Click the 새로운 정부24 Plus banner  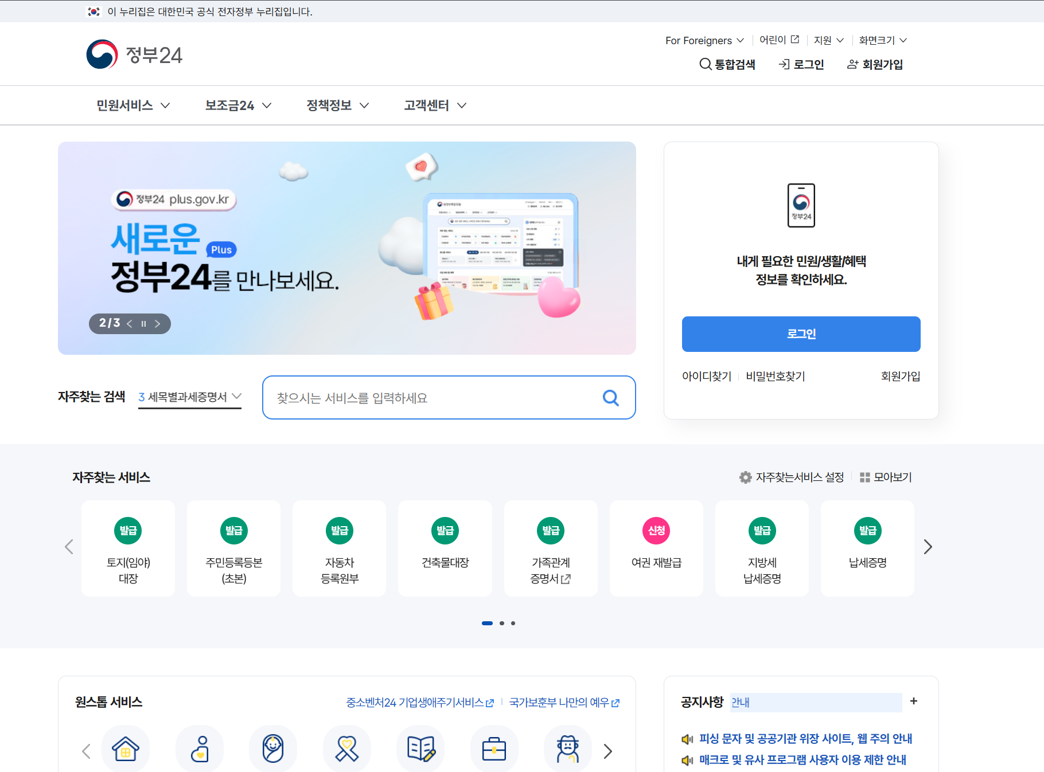coord(346,248)
